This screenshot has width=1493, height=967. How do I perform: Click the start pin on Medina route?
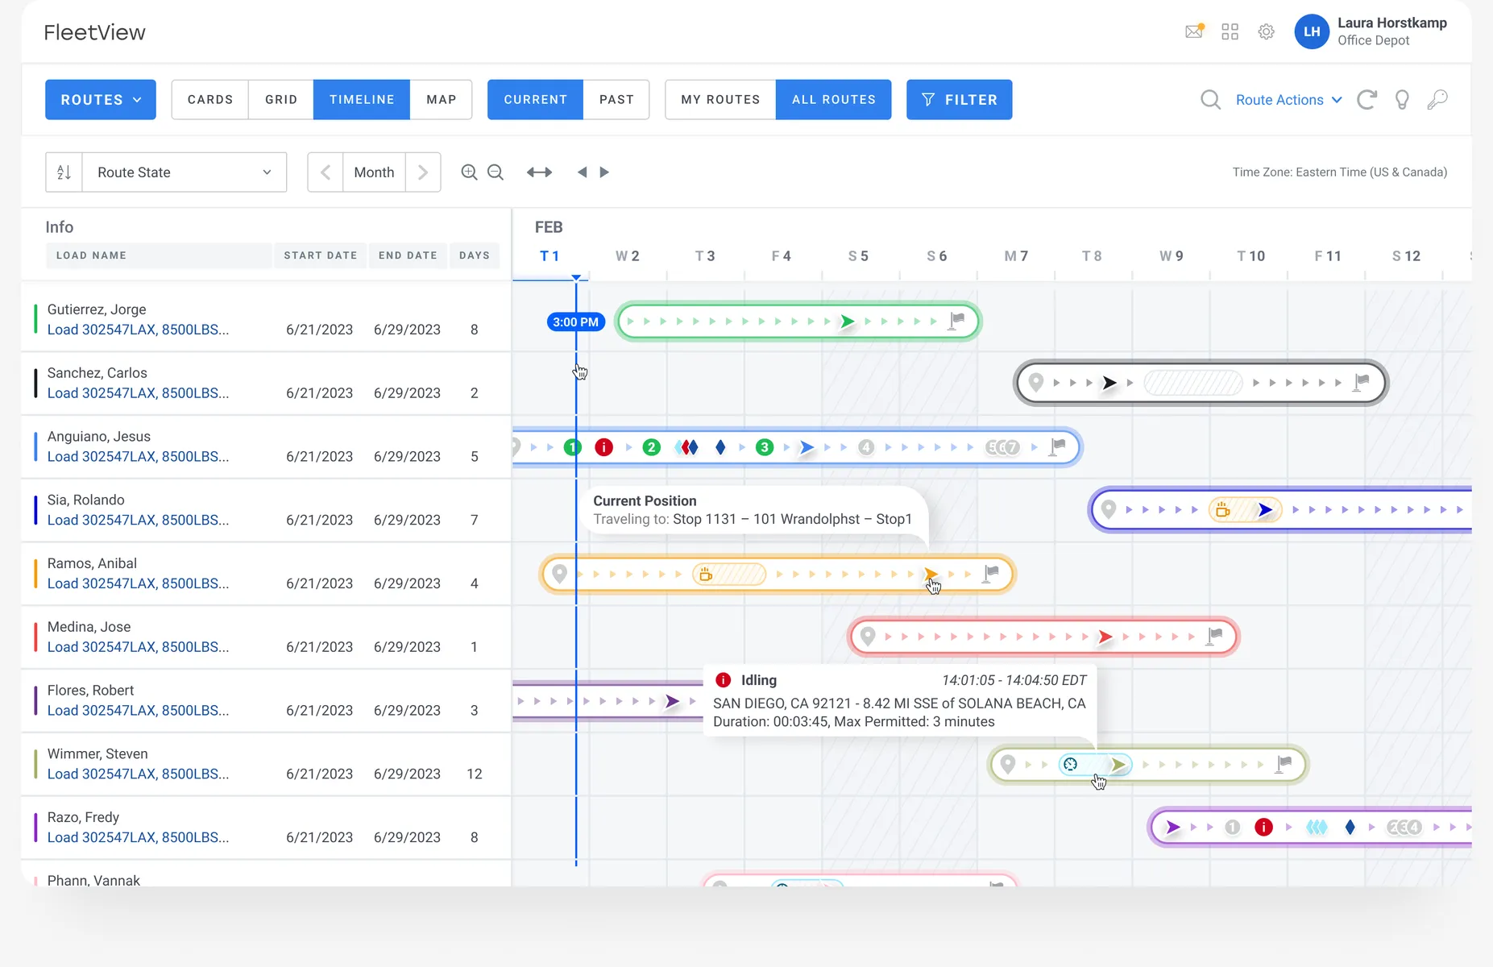tap(868, 637)
